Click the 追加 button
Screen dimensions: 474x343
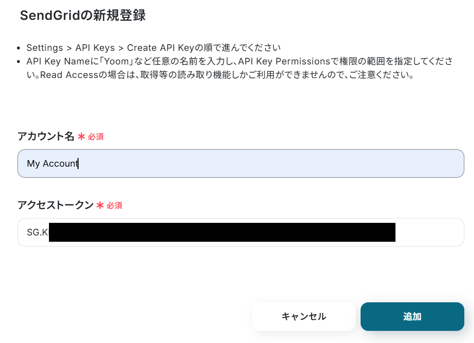point(412,316)
